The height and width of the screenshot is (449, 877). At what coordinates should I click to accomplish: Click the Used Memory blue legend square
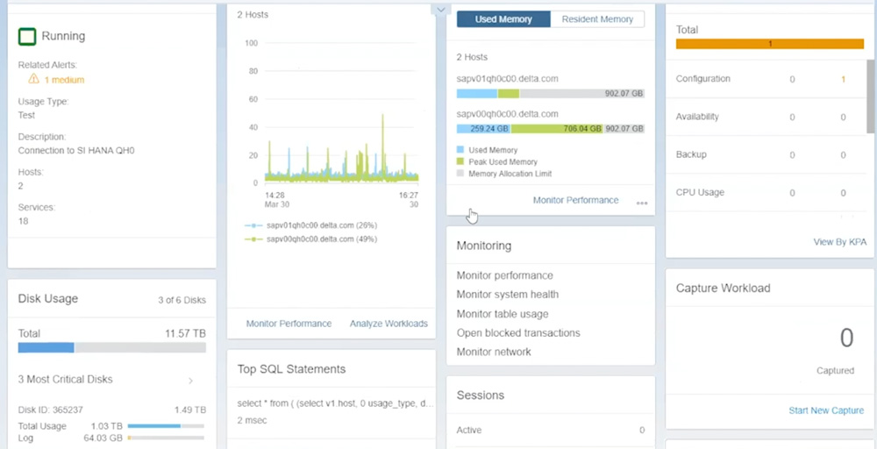[x=460, y=151]
